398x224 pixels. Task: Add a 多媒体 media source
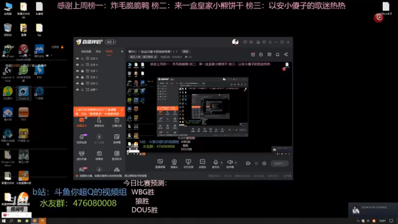pos(202,164)
